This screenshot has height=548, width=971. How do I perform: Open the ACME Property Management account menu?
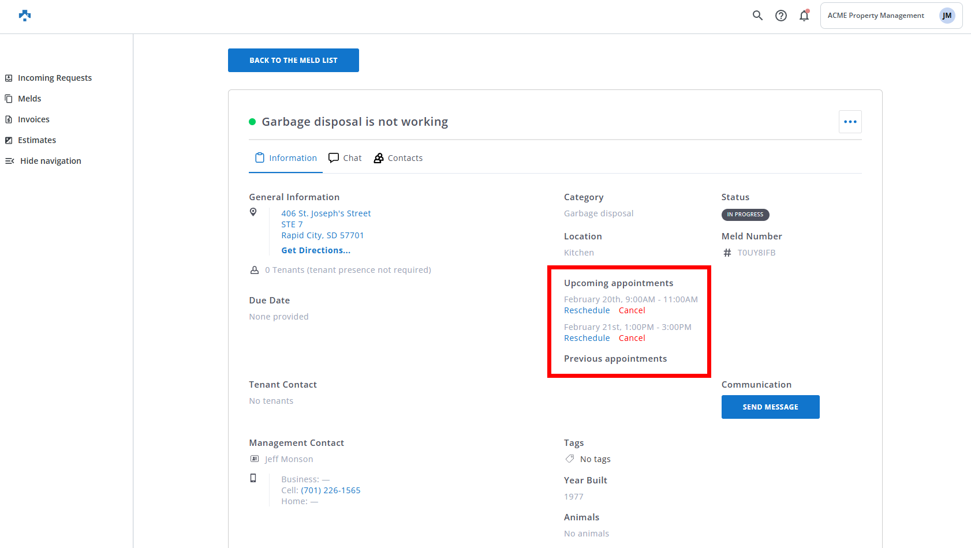point(875,16)
